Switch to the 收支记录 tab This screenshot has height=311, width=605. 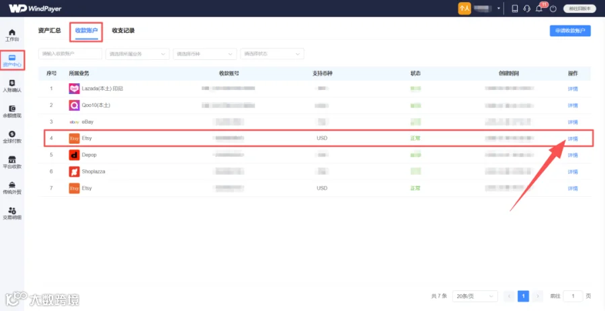point(123,30)
